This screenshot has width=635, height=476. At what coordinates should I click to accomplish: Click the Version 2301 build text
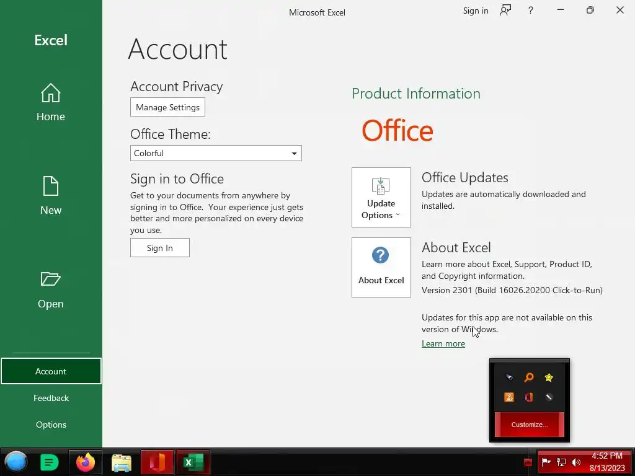(x=512, y=290)
